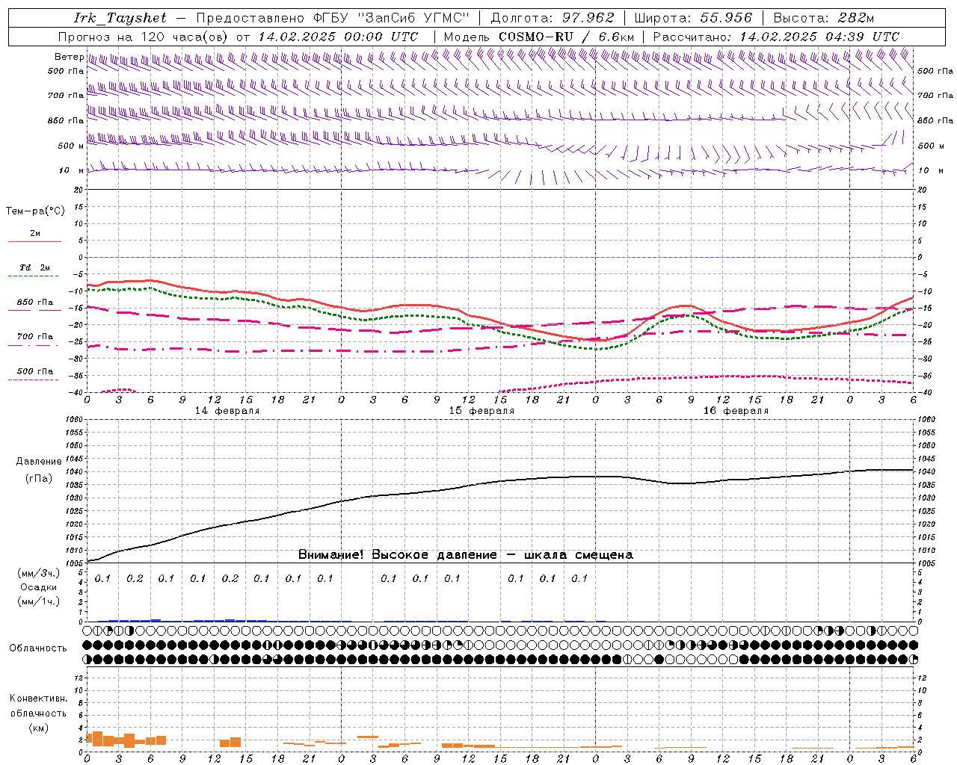Viewport: 957px width, 765px height.
Task: Click the station name Irk_Tayshet in header
Action: (120, 18)
